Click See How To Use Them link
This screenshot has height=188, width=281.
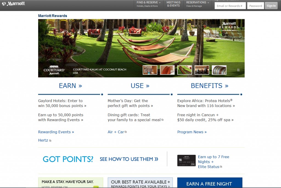(x=129, y=159)
